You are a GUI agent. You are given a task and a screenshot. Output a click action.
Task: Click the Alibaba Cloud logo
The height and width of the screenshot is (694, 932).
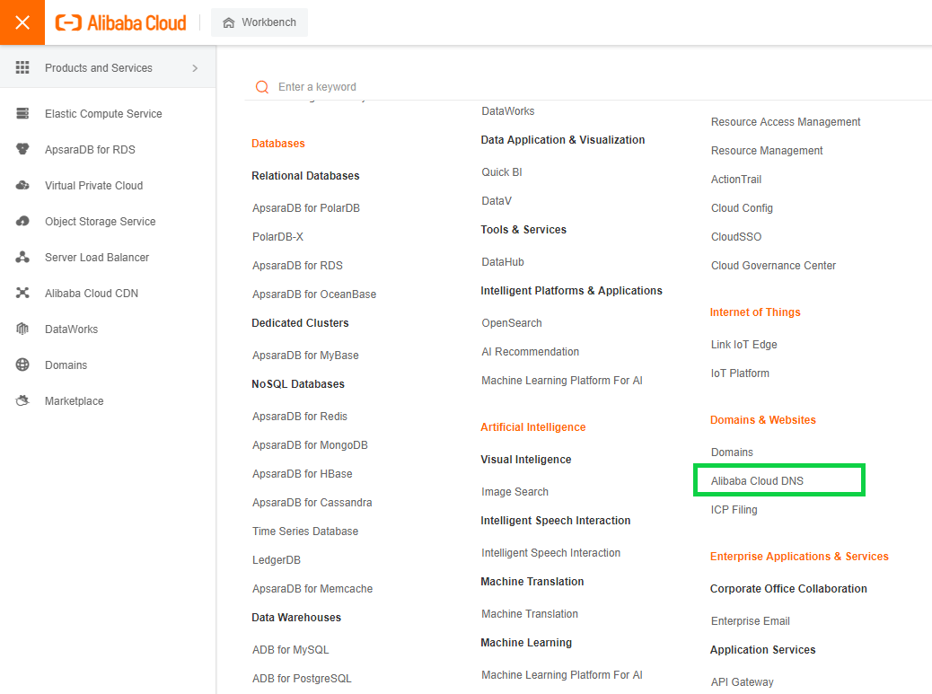click(121, 22)
